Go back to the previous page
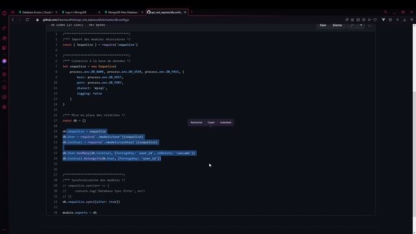 coord(12,19)
